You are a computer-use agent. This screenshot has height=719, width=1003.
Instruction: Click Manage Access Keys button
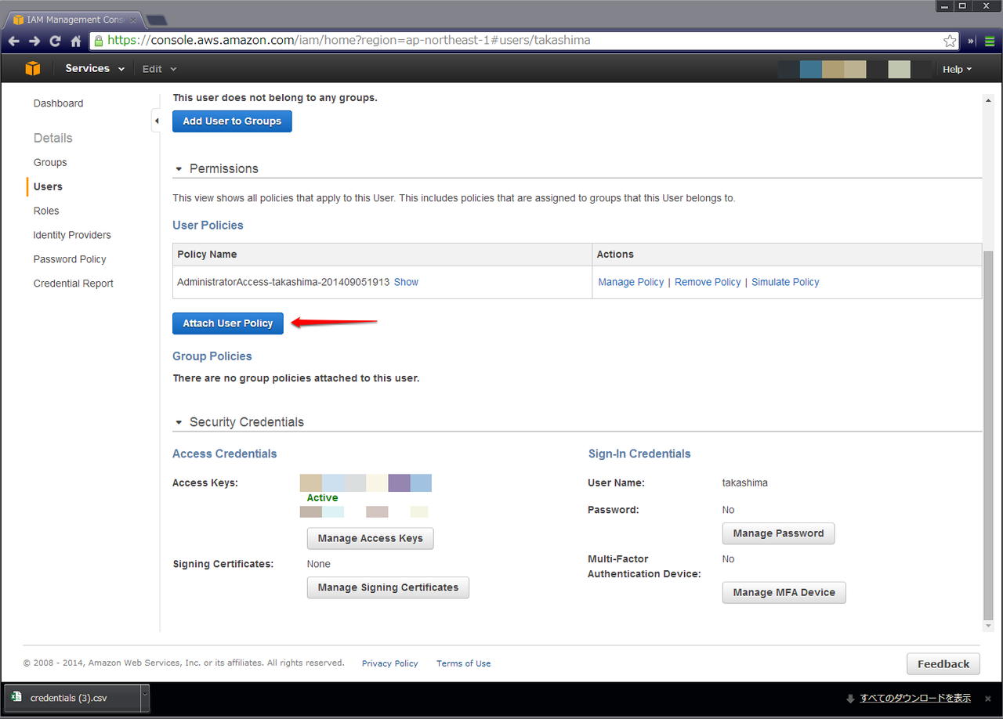pyautogui.click(x=370, y=538)
